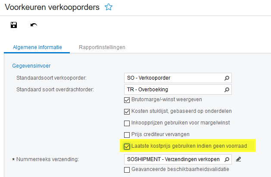The image size is (271, 177).
Task: Toggle Laatste kostprijs gebruiken indien geen voorraad
Action: [127, 146]
